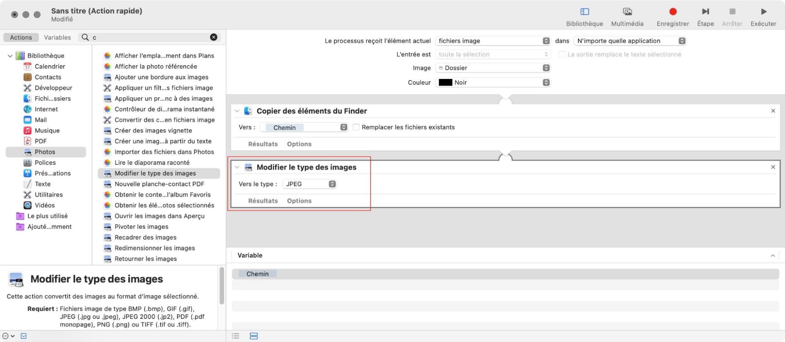Select action Nouvelle planche-contact PDF
Screen dimensions: 785x342
159,184
